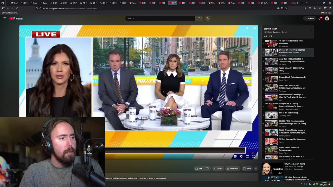333x187 pixels.
Task: Toggle shuffle playlist in Watch later
Action: (271, 36)
